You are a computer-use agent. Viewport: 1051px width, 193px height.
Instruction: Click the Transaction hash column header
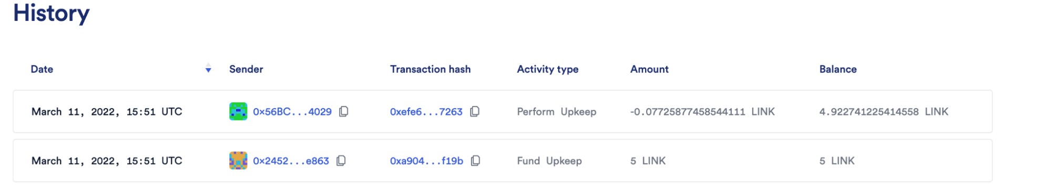tap(430, 69)
